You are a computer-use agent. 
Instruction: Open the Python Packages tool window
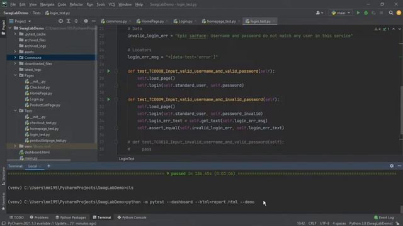(x=71, y=217)
